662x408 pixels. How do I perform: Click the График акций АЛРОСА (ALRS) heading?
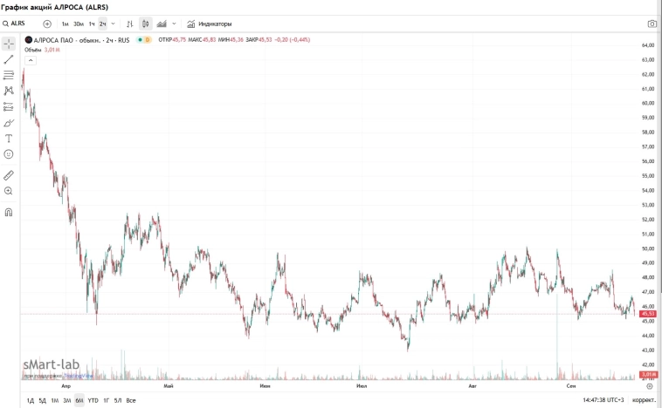pyautogui.click(x=54, y=7)
